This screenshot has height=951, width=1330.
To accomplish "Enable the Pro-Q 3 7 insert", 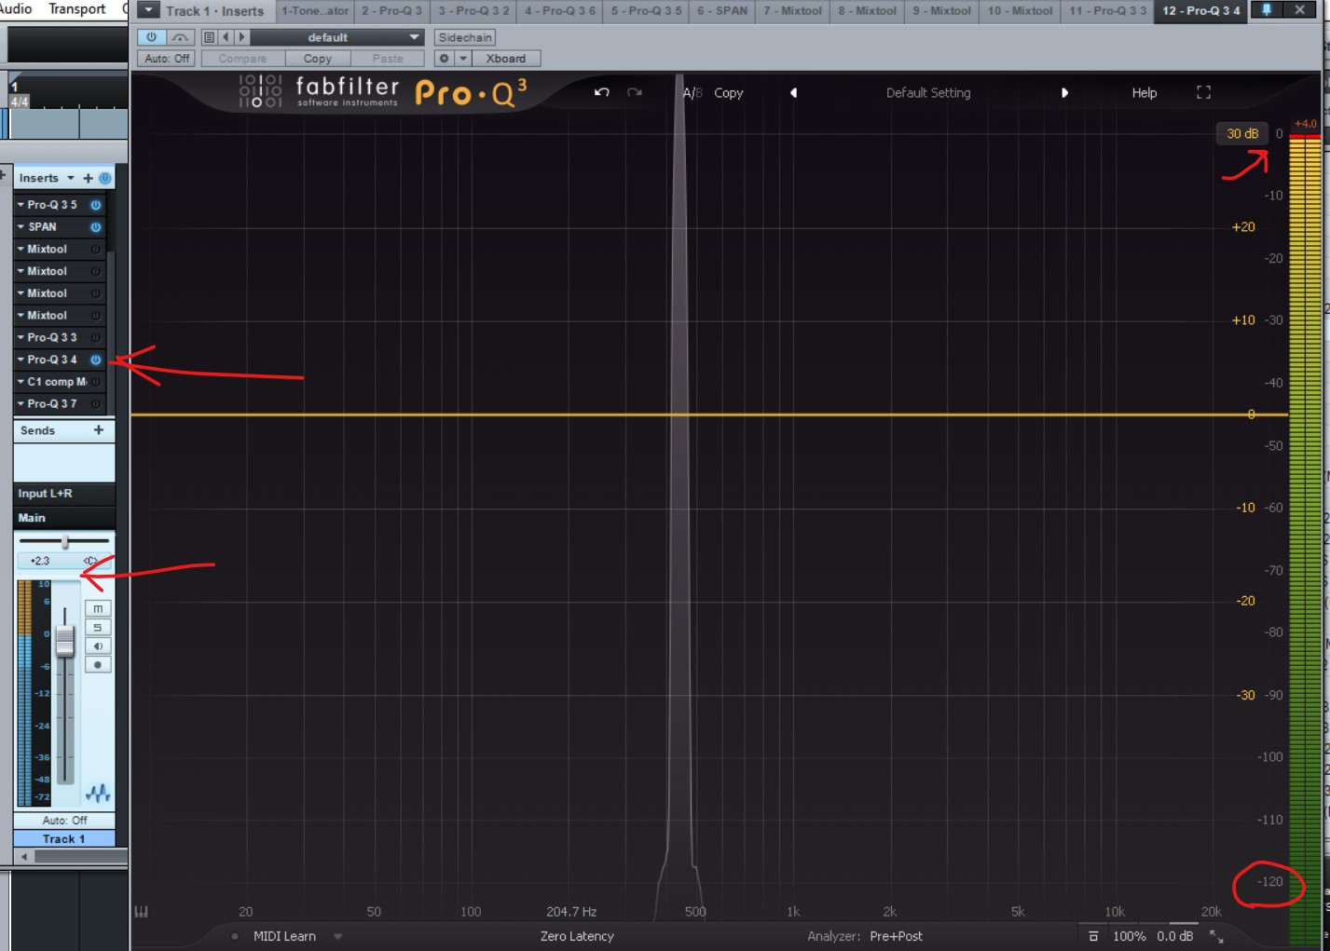I will (x=96, y=404).
